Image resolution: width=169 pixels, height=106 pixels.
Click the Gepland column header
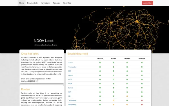(100, 59)
